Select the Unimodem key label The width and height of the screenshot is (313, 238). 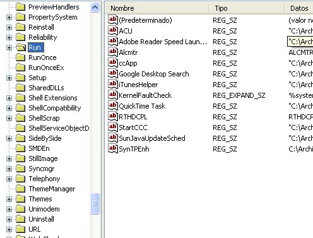[x=44, y=209]
